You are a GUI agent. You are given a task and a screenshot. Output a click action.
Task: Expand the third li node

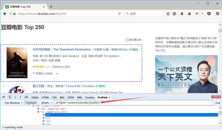coord(44,121)
